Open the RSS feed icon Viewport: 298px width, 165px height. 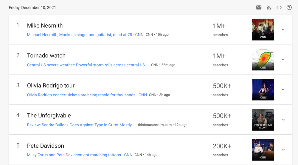point(269,8)
